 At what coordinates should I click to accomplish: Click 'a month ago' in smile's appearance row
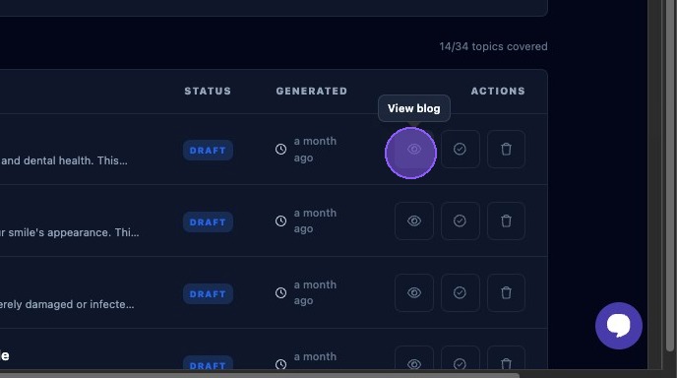click(x=315, y=220)
